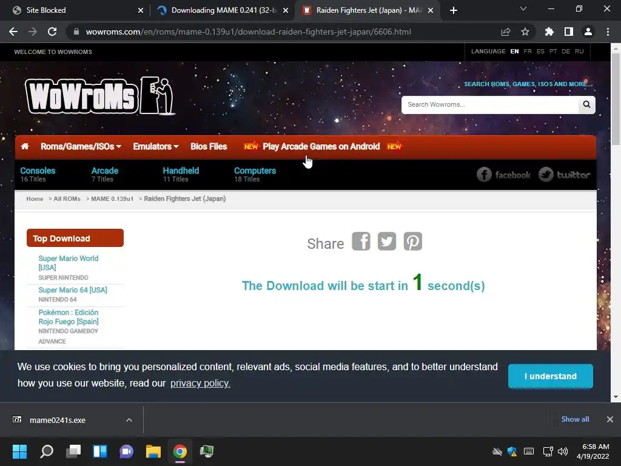Open new browser tab
This screenshot has width=621, height=466.
pyautogui.click(x=454, y=10)
